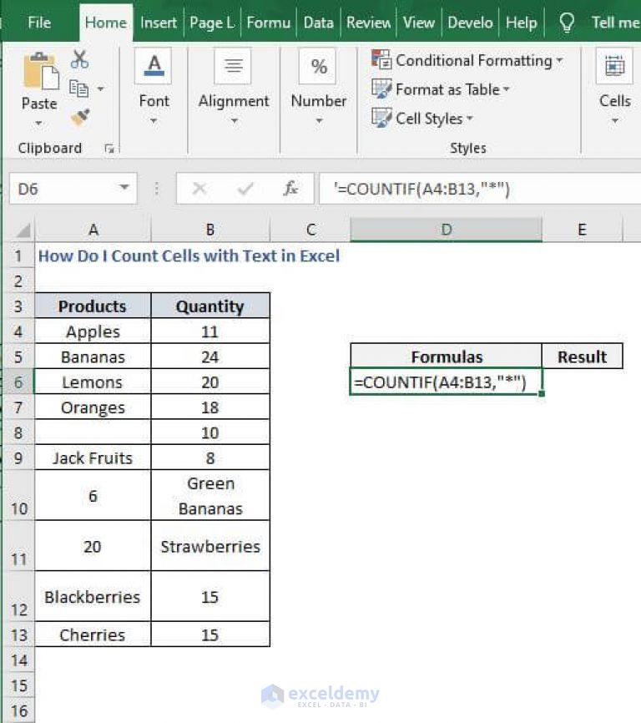641x723 pixels.
Task: Select the Bananas cell in row 5
Action: (93, 356)
